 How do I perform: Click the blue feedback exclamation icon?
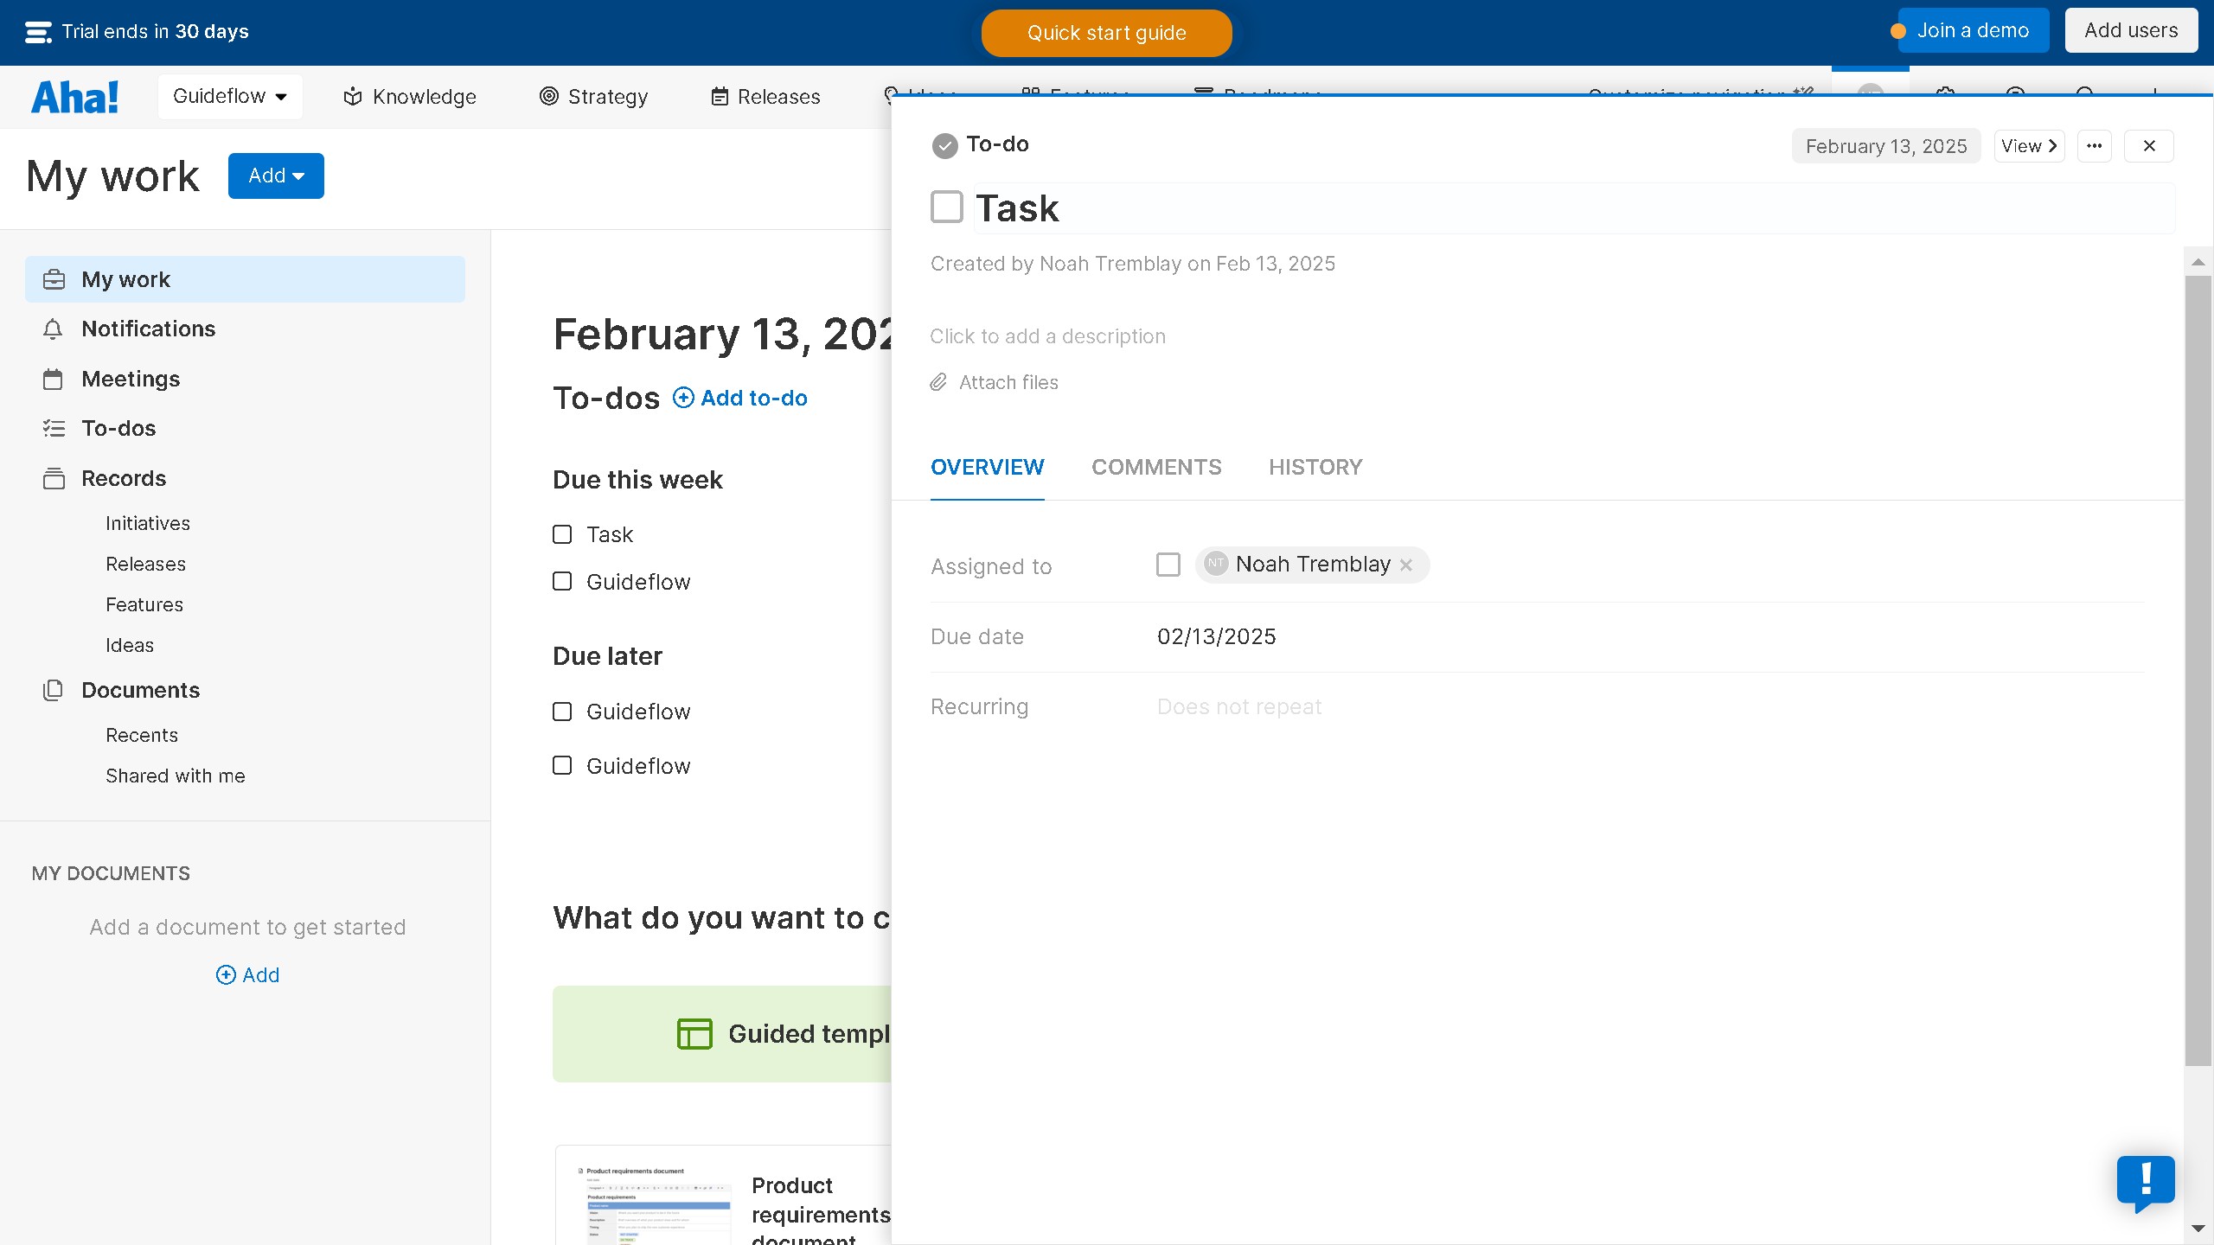click(2145, 1181)
